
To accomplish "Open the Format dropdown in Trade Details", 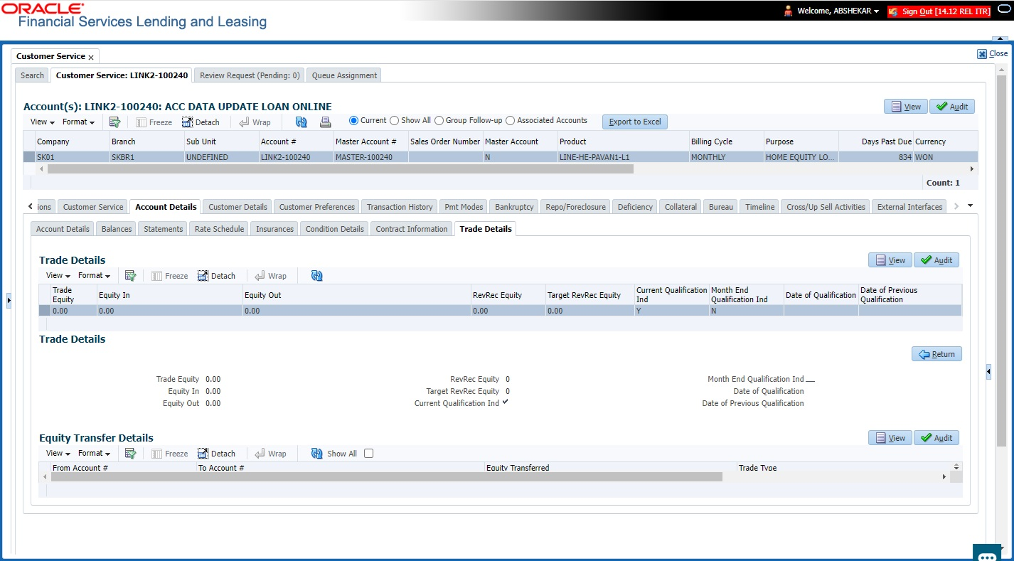I will (94, 276).
